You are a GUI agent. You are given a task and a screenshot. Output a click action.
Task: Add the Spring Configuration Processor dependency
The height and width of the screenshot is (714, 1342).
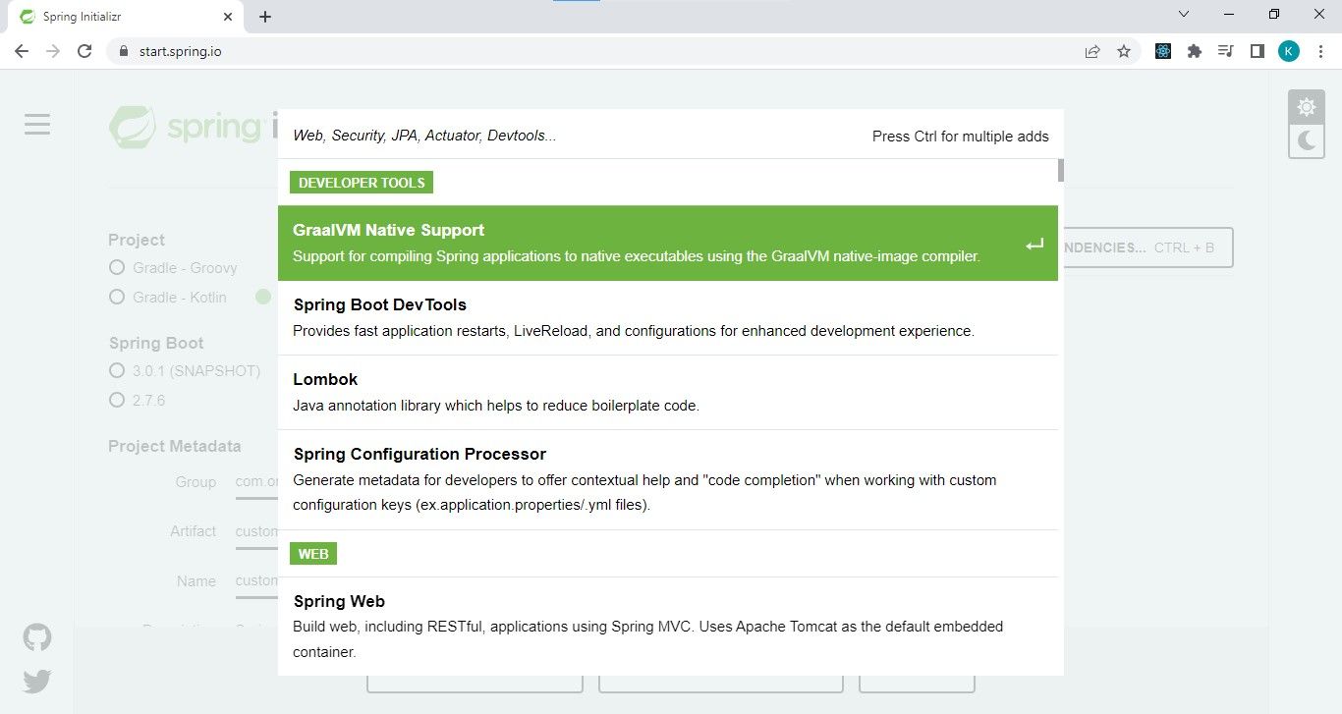click(668, 479)
